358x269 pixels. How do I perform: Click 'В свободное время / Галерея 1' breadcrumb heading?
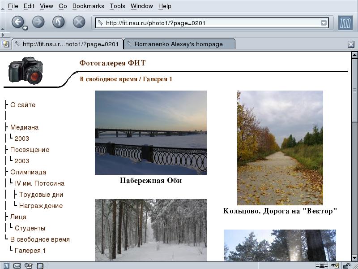(x=126, y=79)
